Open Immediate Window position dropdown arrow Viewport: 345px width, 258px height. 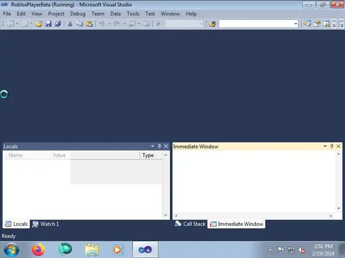click(x=325, y=146)
